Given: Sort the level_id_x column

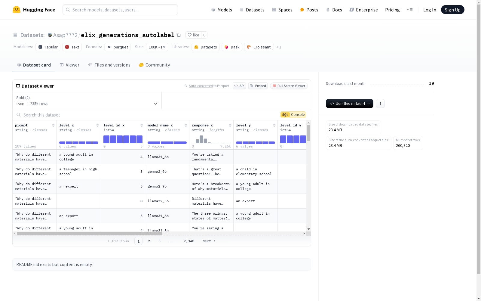Looking at the screenshot, I should pos(142,125).
